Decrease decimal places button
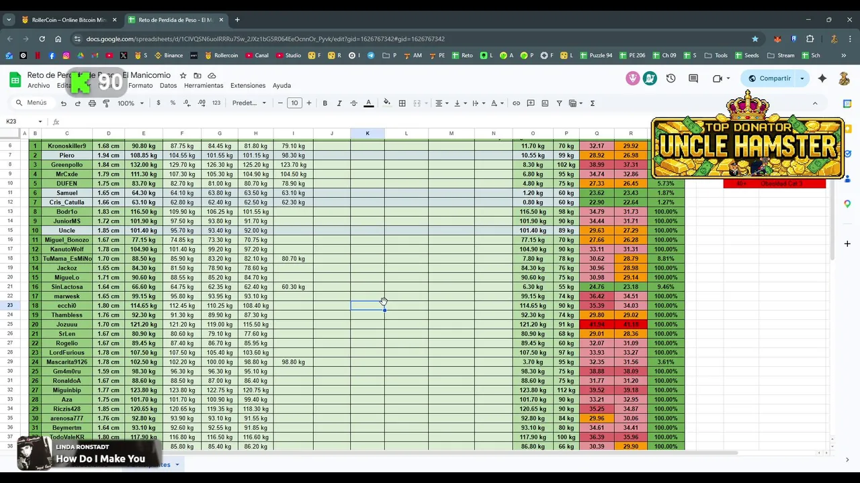This screenshot has height=483, width=860. (187, 103)
